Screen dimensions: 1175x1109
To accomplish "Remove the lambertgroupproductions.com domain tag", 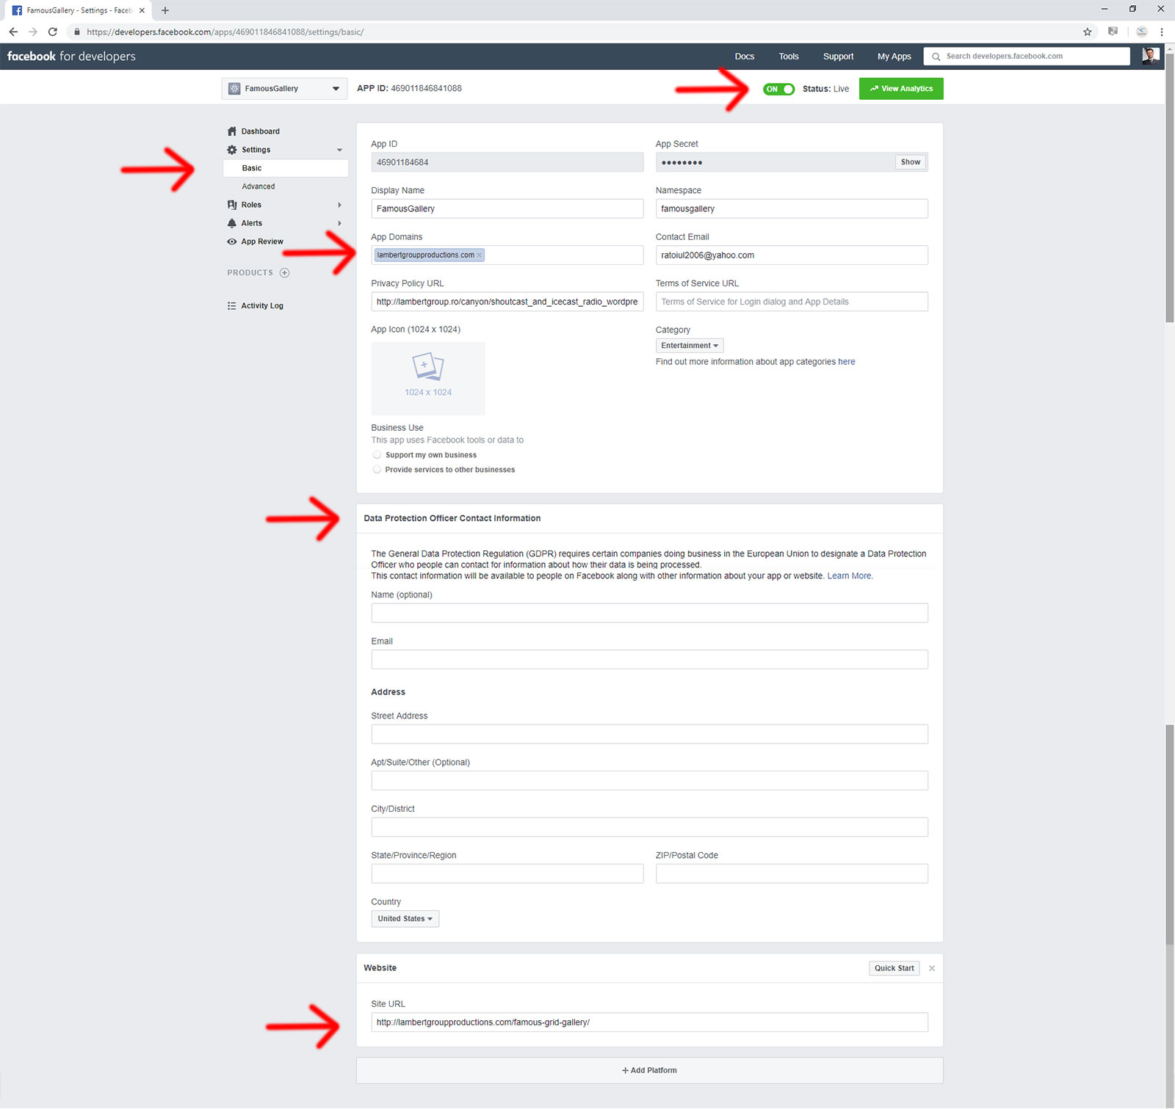I will coord(480,255).
